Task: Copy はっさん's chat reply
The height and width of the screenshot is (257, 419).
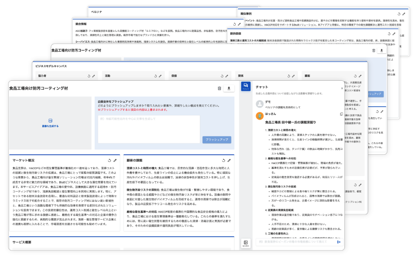Action: pos(341,114)
